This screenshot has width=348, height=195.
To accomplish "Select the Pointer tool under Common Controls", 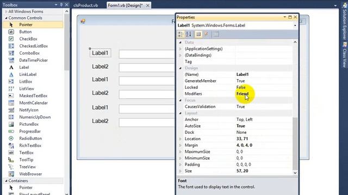I will pos(33,25).
